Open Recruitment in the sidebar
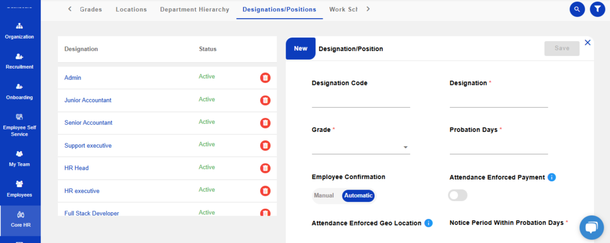 click(19, 61)
